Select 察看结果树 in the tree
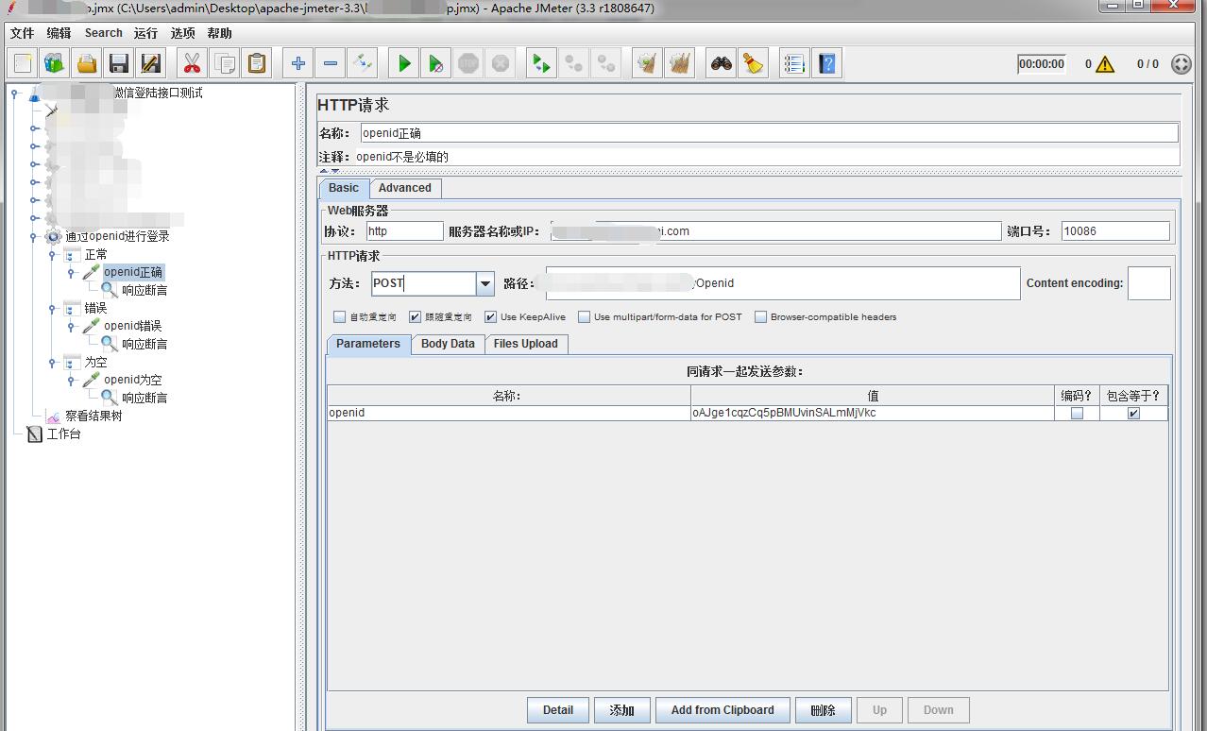 click(93, 416)
